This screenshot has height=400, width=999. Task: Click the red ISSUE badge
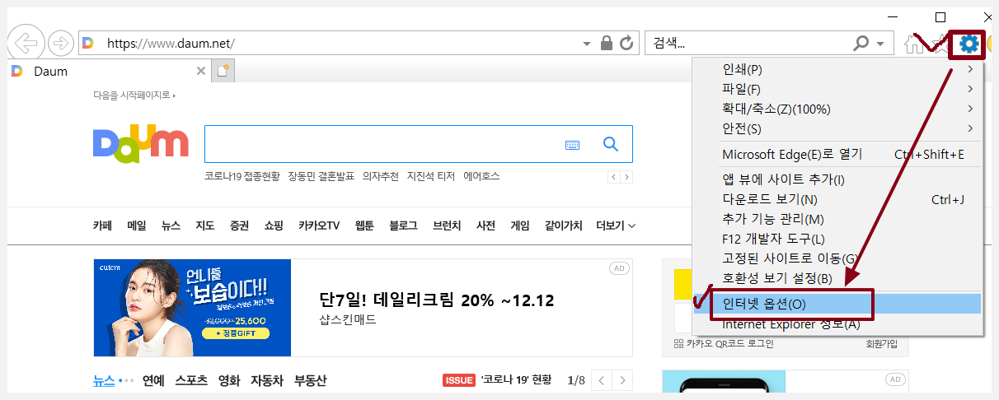click(459, 380)
